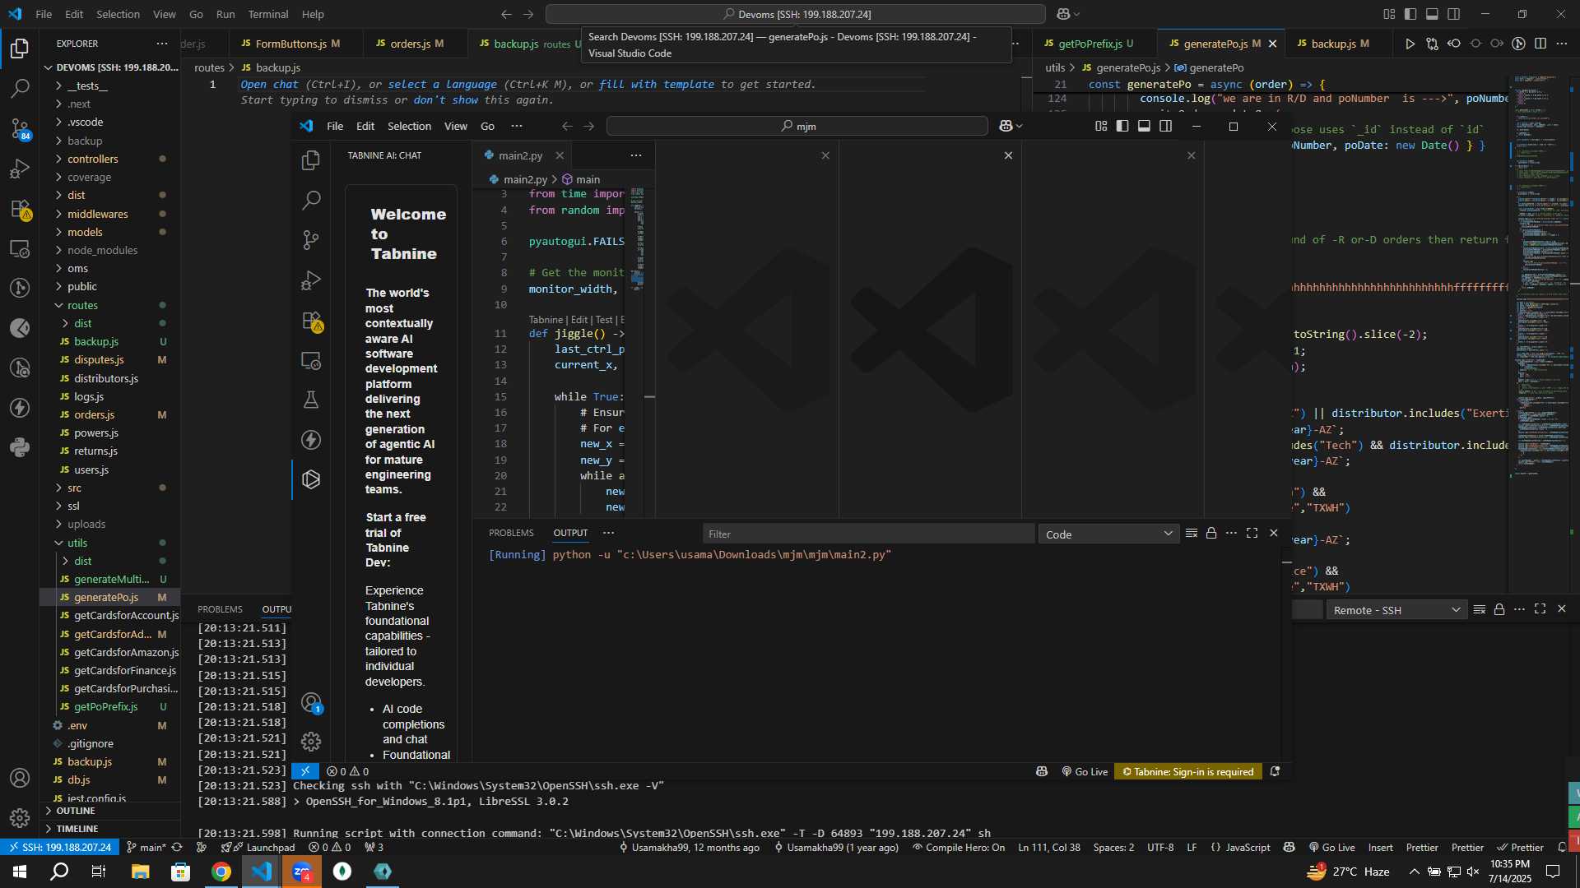This screenshot has width=1580, height=888.
Task: Toggle Primary Side Bar in the mjm title bar
Action: 1122,126
